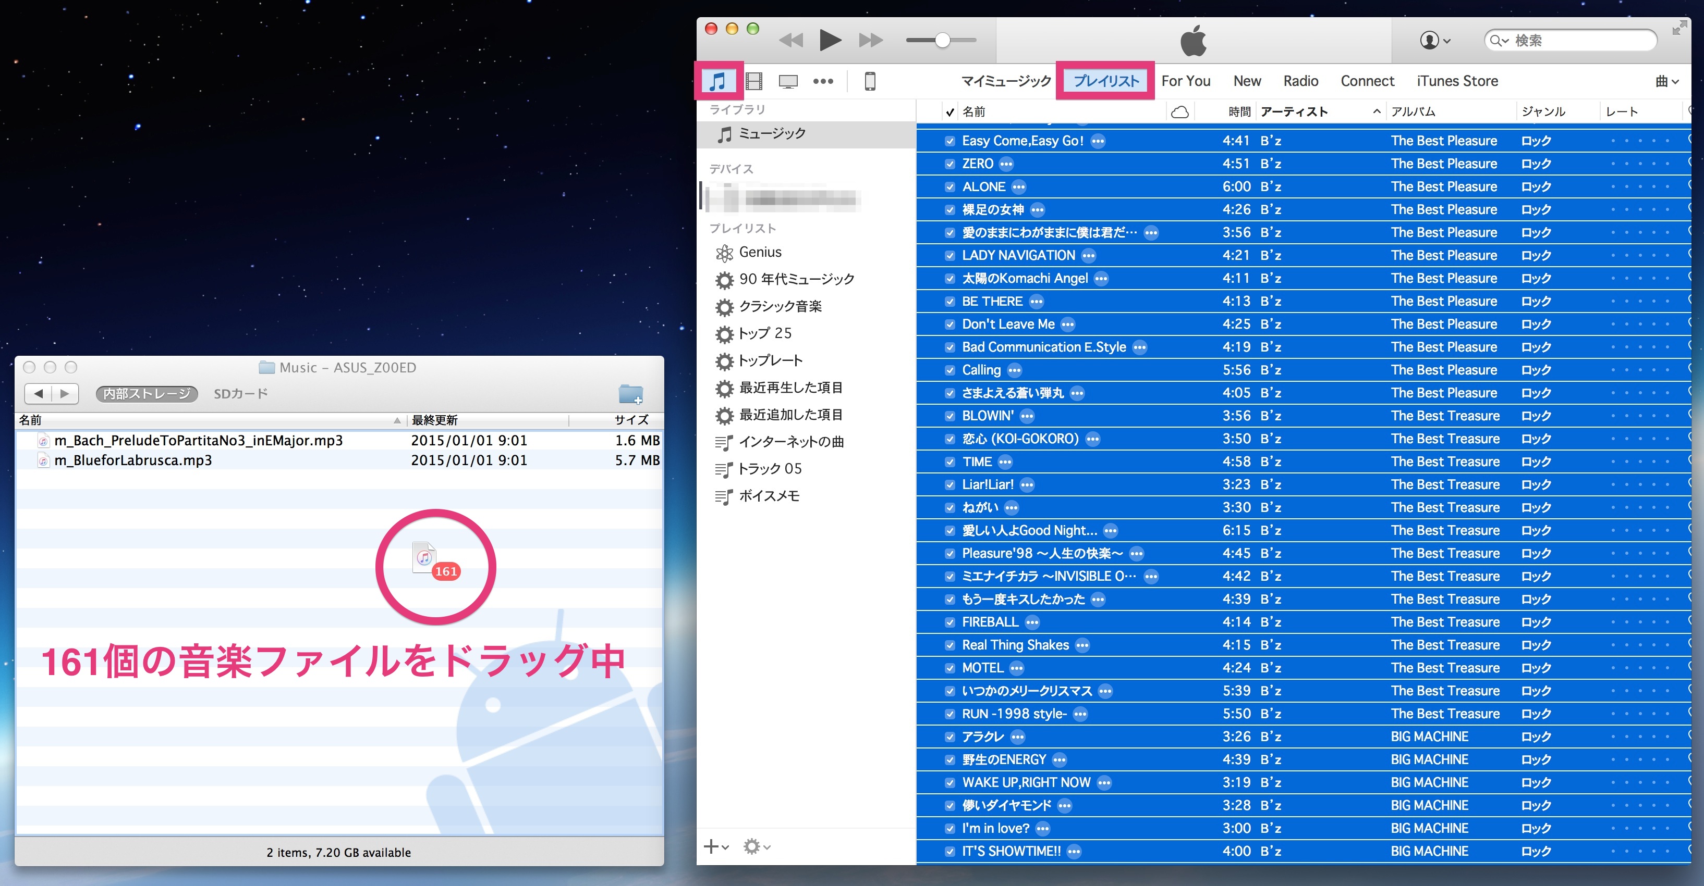Select 内部ストレージ in Android File Transfer
1704x886 pixels.
pyautogui.click(x=147, y=394)
